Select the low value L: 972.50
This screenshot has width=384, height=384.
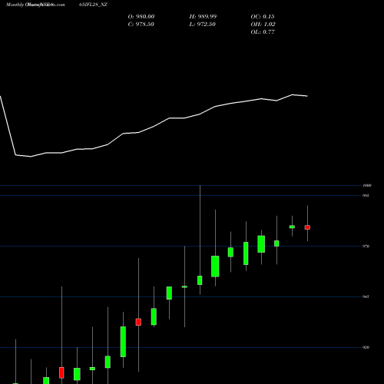[202, 24]
